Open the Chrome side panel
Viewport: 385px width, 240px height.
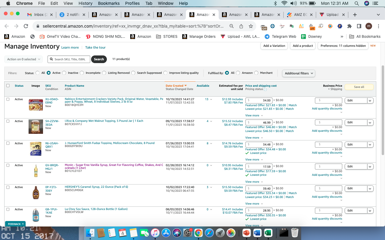[x=359, y=26]
